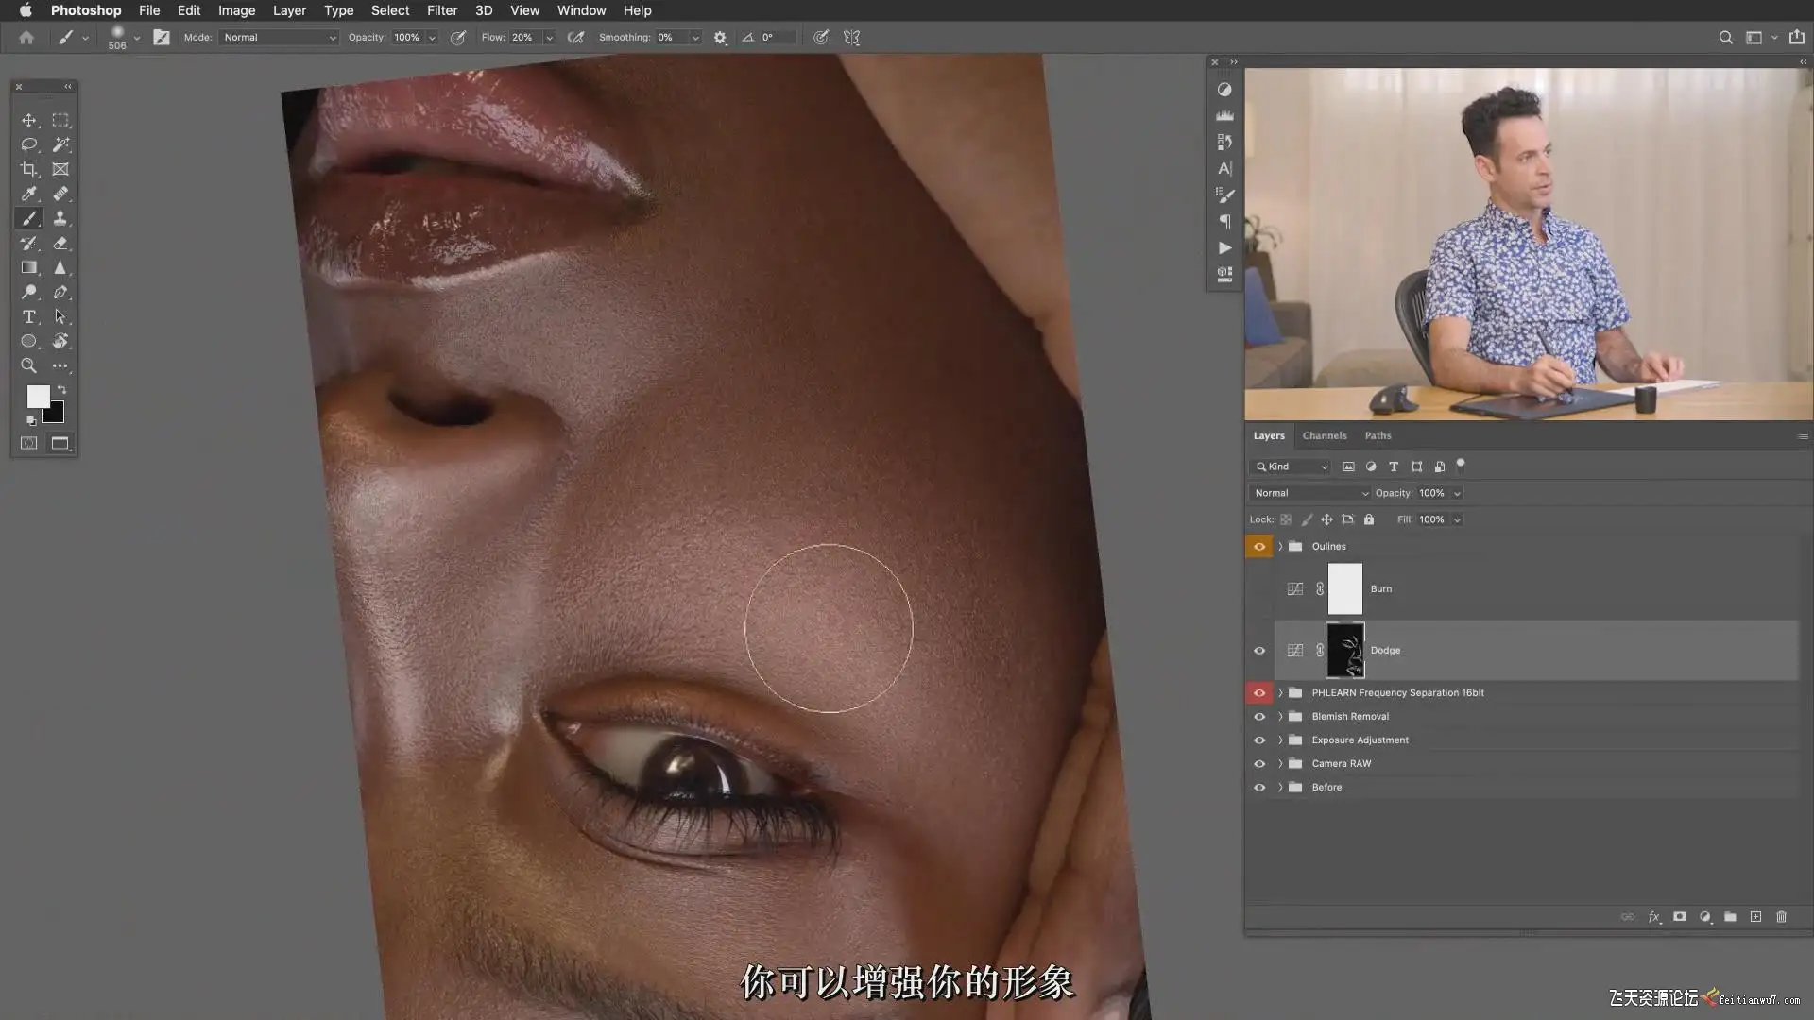Hide the Camera RAW group
This screenshot has height=1020, width=1814.
[x=1259, y=764]
